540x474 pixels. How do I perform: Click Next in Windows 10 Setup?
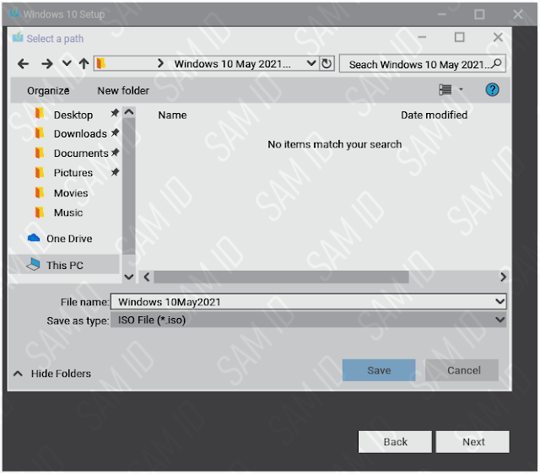pos(473,442)
